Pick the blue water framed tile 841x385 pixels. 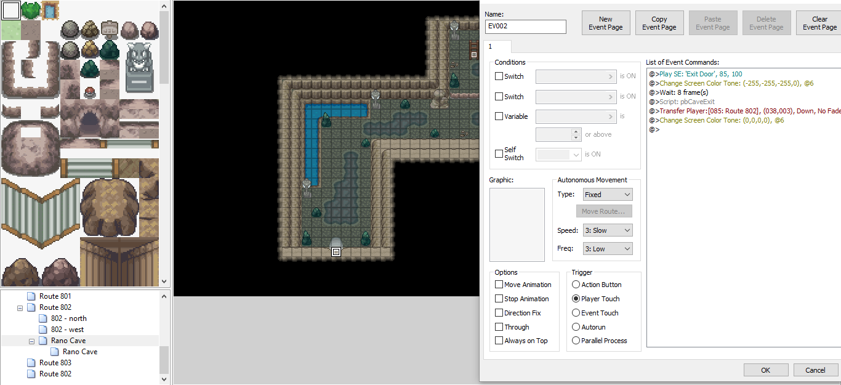point(50,10)
